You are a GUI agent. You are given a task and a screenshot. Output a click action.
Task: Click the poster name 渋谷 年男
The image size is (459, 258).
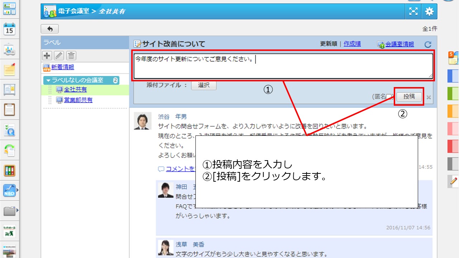click(x=172, y=117)
